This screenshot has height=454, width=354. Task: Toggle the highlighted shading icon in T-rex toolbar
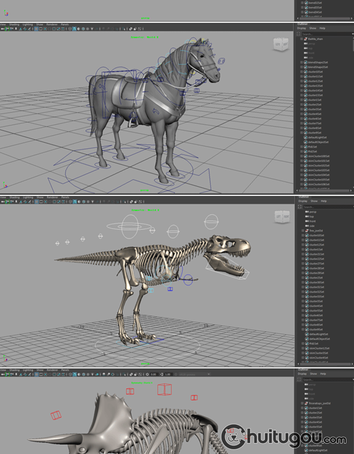tap(75, 201)
